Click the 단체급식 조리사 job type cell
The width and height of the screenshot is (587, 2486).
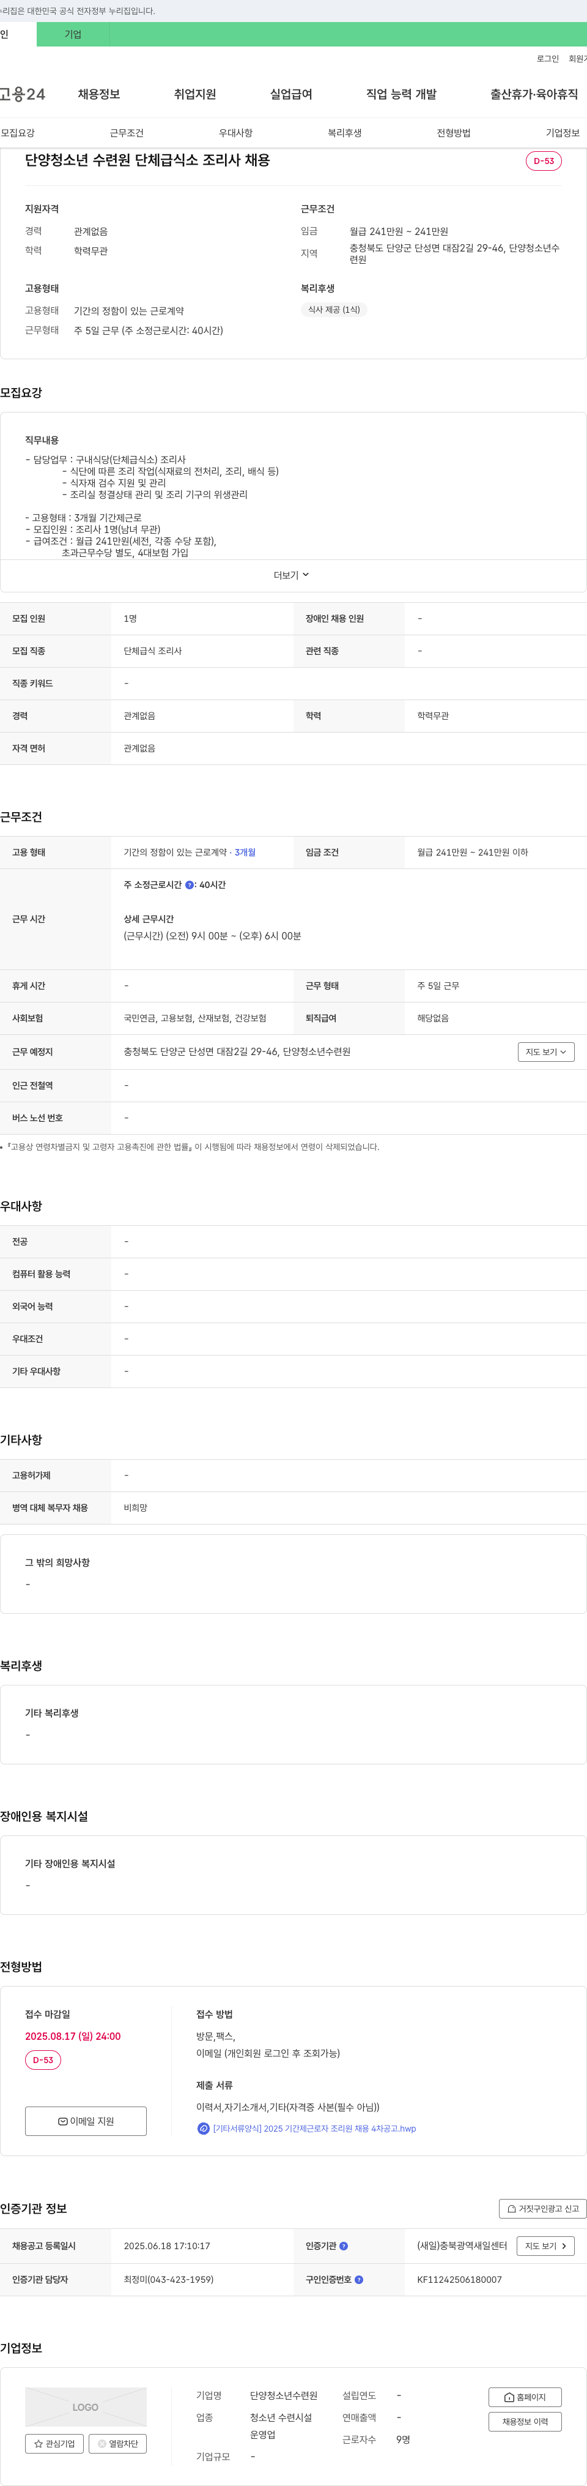[152, 651]
